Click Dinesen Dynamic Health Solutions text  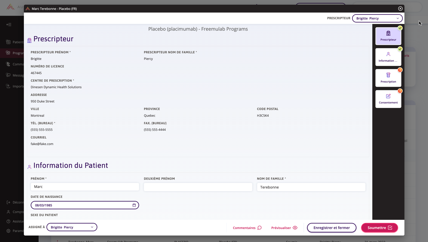[56, 87]
